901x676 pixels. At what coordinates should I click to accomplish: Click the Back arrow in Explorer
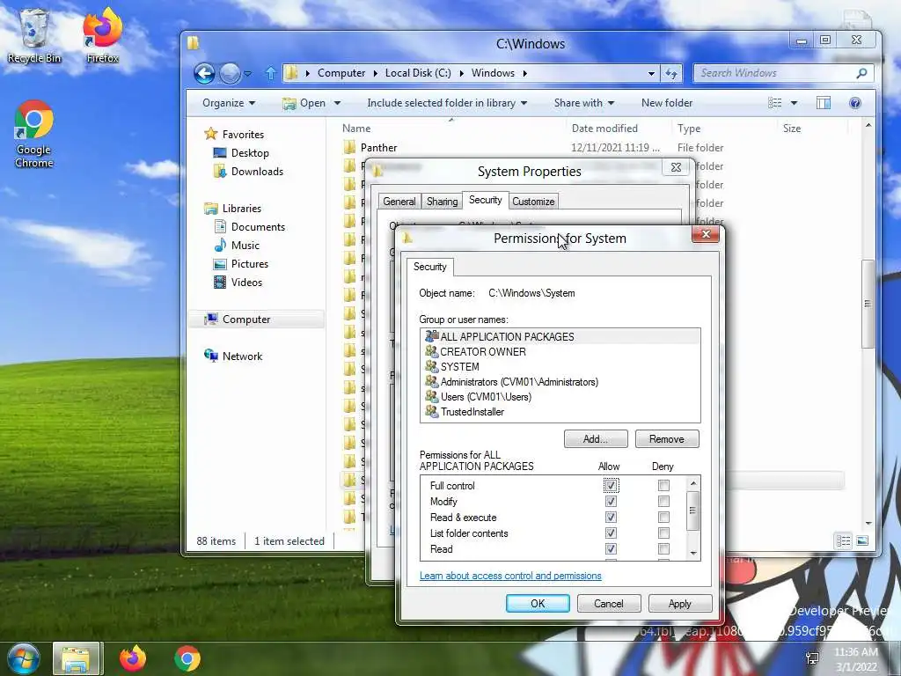click(x=204, y=74)
